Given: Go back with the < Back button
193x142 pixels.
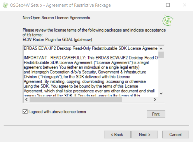Looking at the screenshot, I should tap(117, 134).
